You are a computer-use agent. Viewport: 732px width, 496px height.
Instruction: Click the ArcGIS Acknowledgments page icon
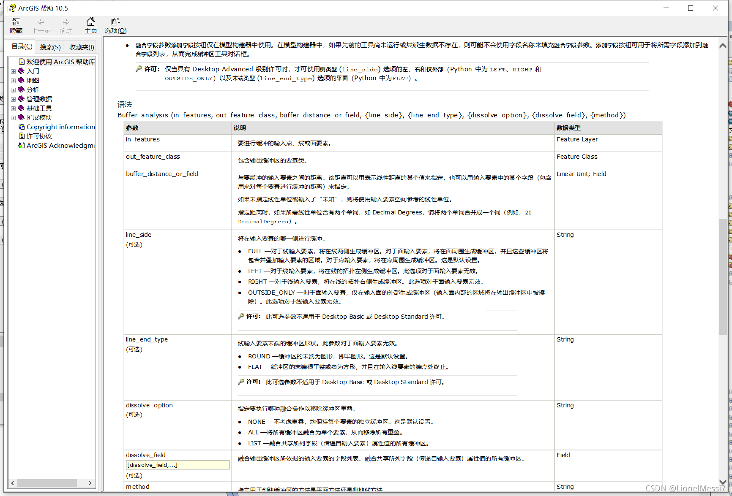click(x=21, y=145)
